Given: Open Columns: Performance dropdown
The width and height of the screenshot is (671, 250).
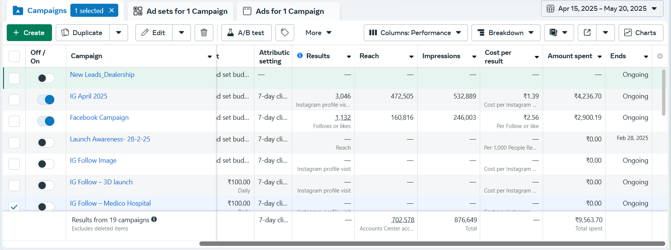Looking at the screenshot, I should point(415,33).
